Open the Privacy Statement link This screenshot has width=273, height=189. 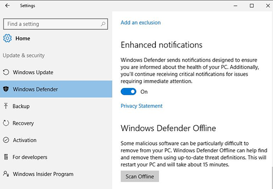[141, 106]
